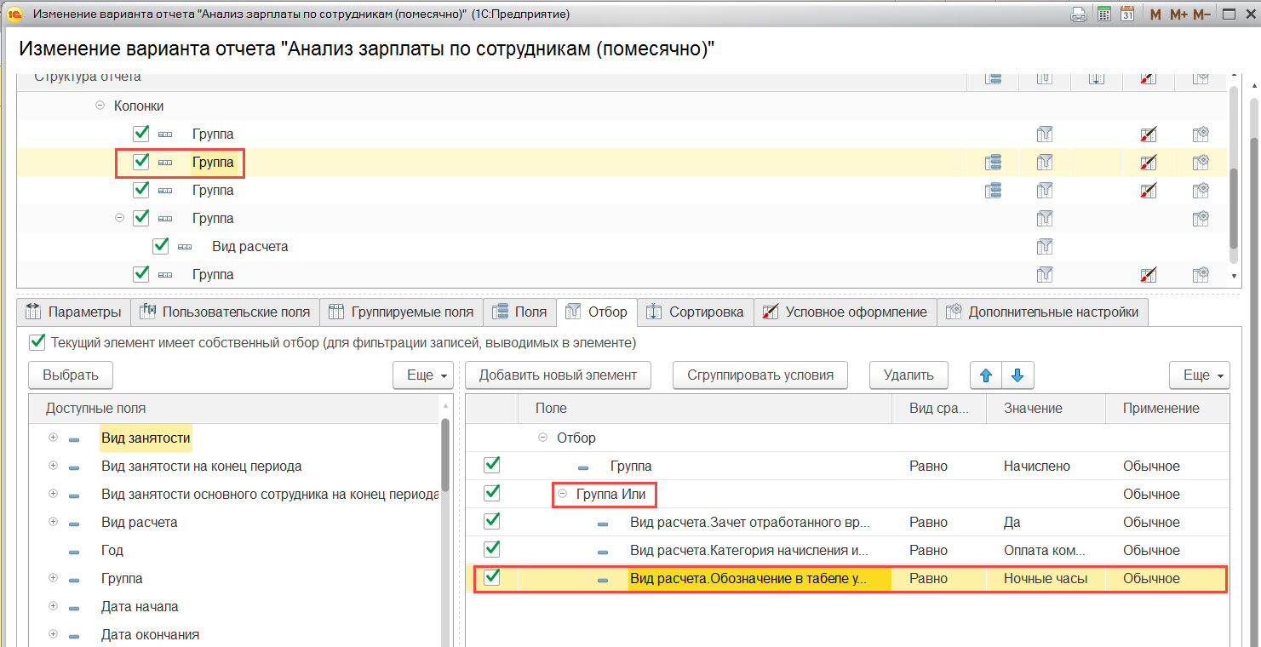Select the Начислено value cell
1261x647 pixels.
tap(1046, 467)
